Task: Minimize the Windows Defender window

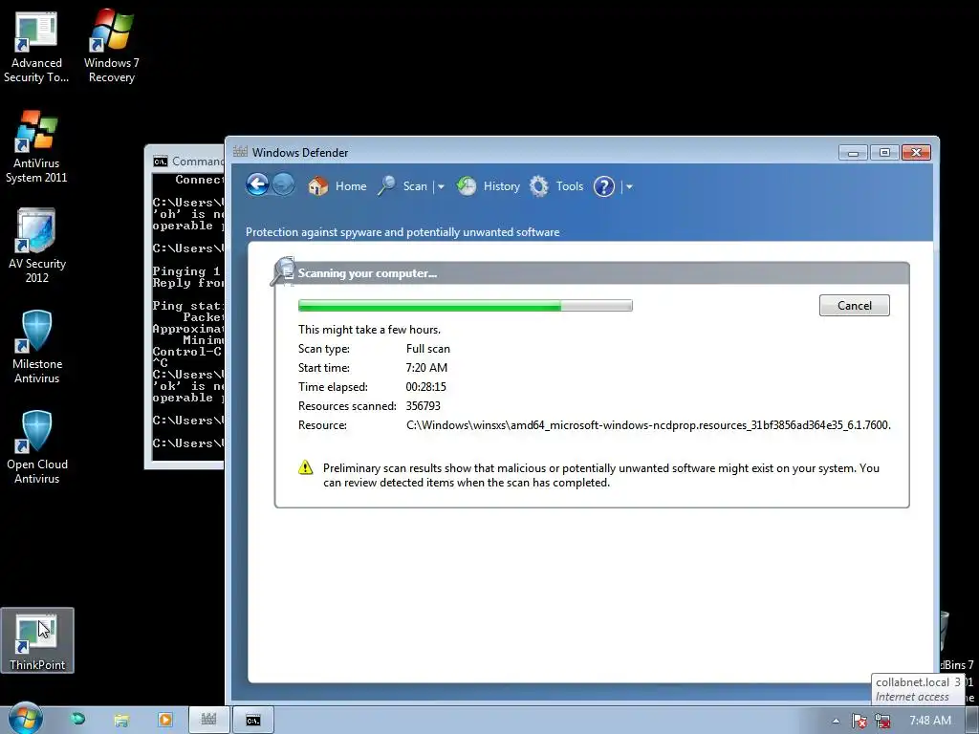Action: tap(853, 152)
